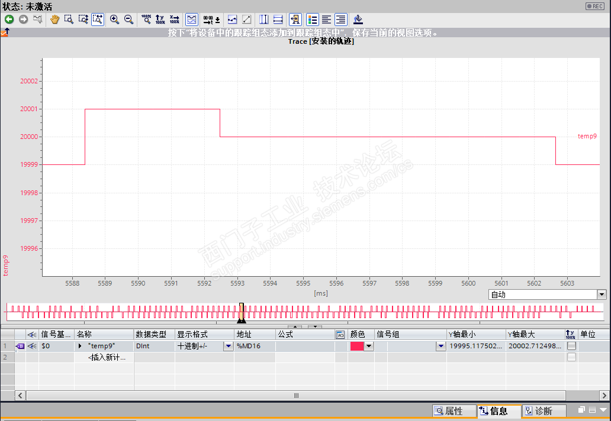
Task: Click the zoom in magnifier
Action: tap(114, 19)
